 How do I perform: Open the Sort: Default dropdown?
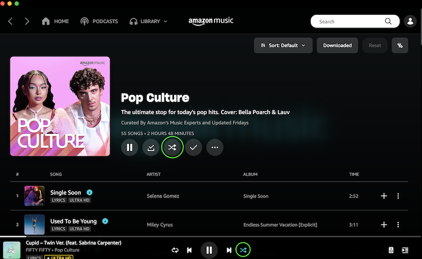tap(283, 45)
